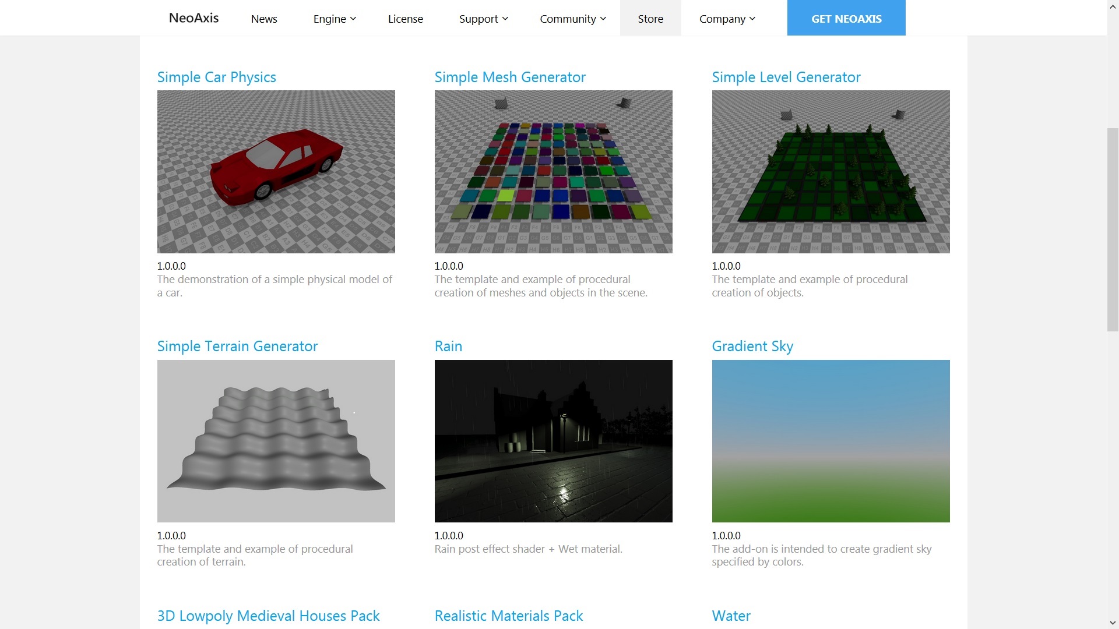Follow the Realistic Materials Pack title link
1119x629 pixels.
[x=508, y=616]
